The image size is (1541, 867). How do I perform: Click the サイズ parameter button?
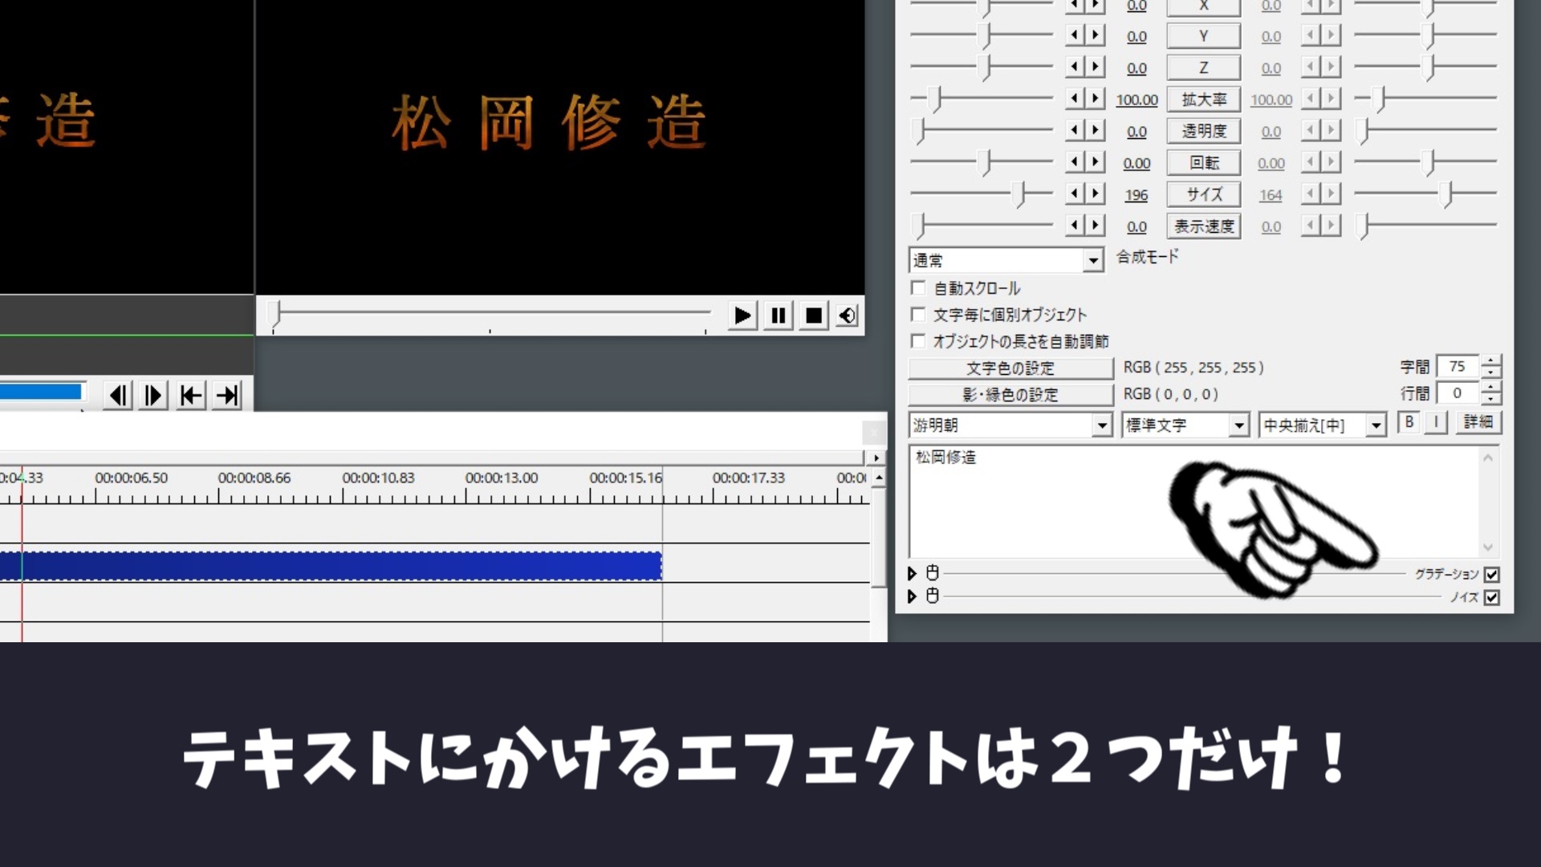click(1203, 194)
